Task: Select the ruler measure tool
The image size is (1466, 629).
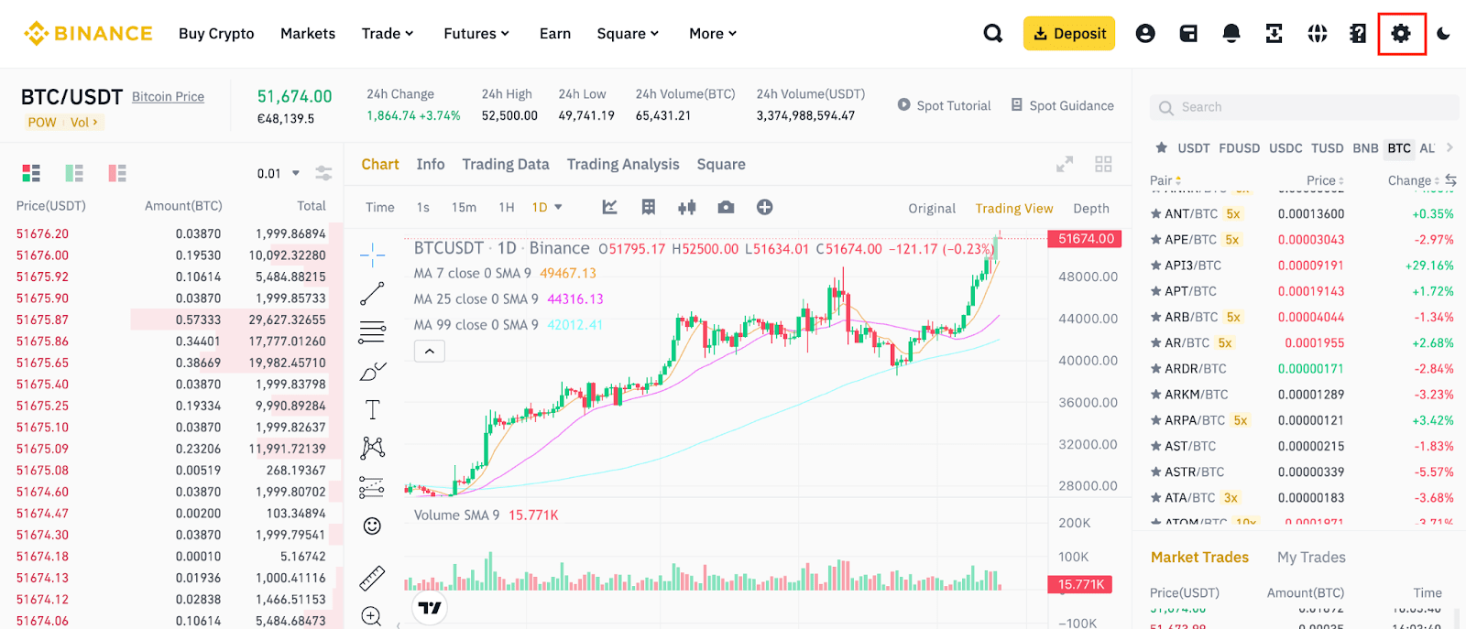Action: point(372,578)
